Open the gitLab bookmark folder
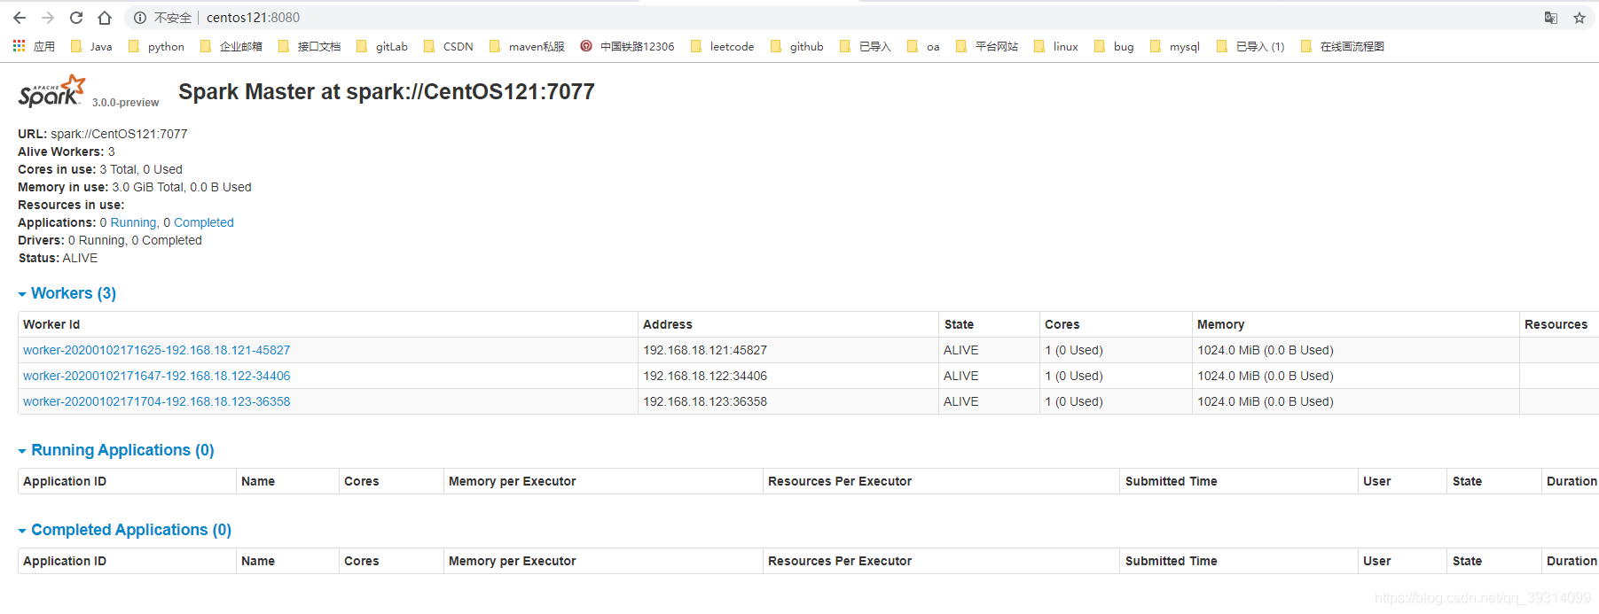 382,46
